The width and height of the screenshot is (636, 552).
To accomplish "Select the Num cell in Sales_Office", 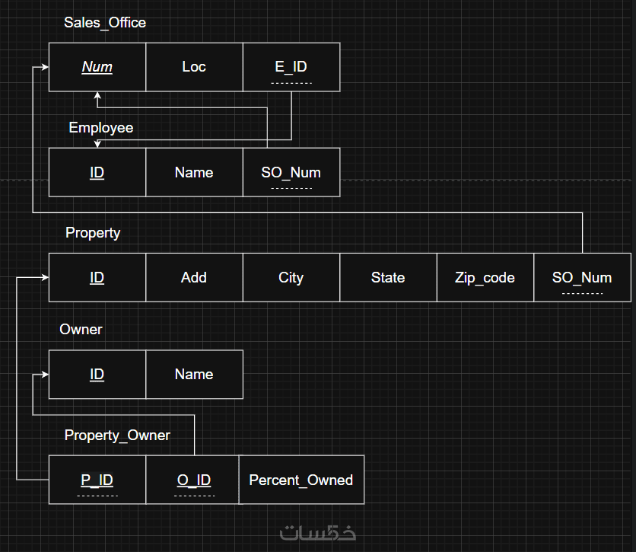I will [97, 67].
